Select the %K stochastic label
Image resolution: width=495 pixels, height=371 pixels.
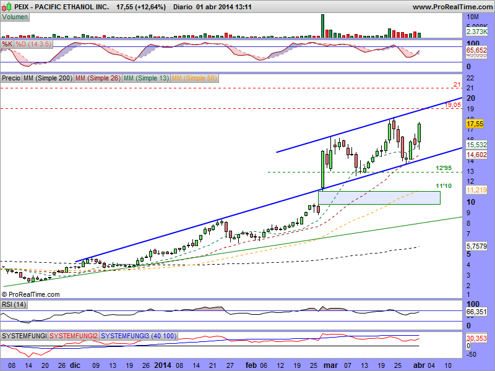pos(7,44)
